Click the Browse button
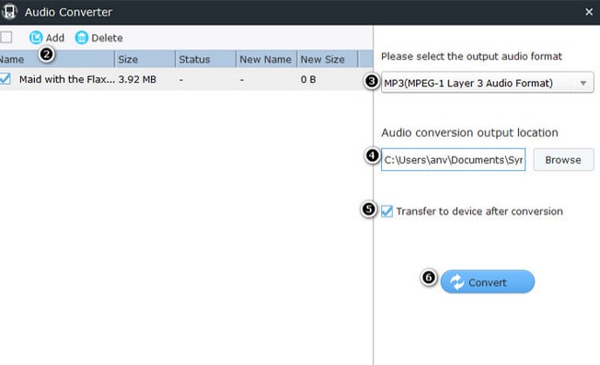600x365 pixels. click(x=563, y=160)
